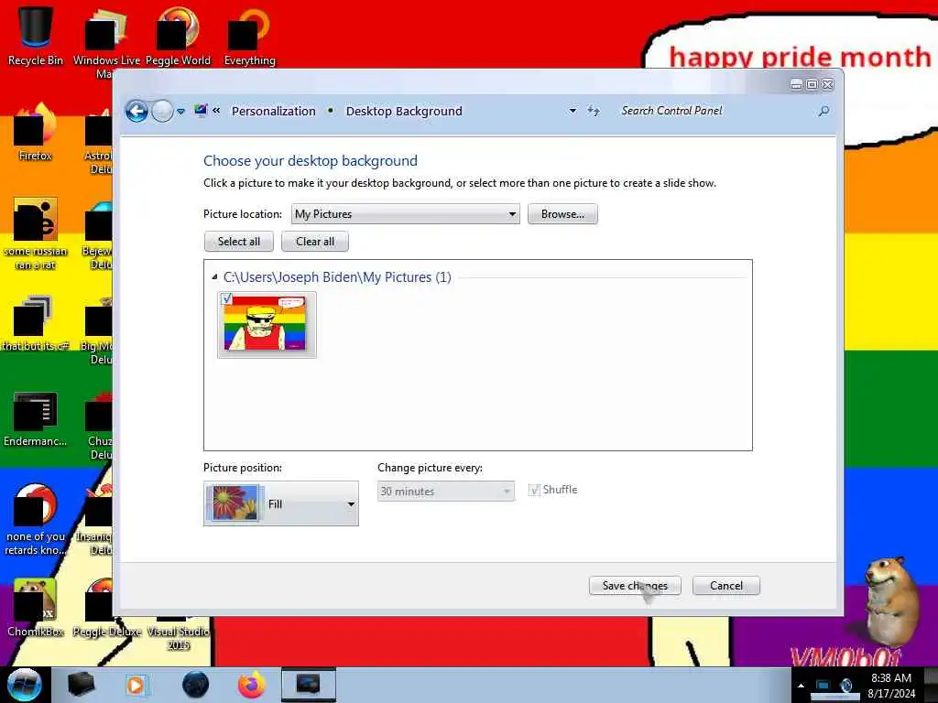
Task: Select the Endermanc... desktop icon
Action: click(x=36, y=418)
